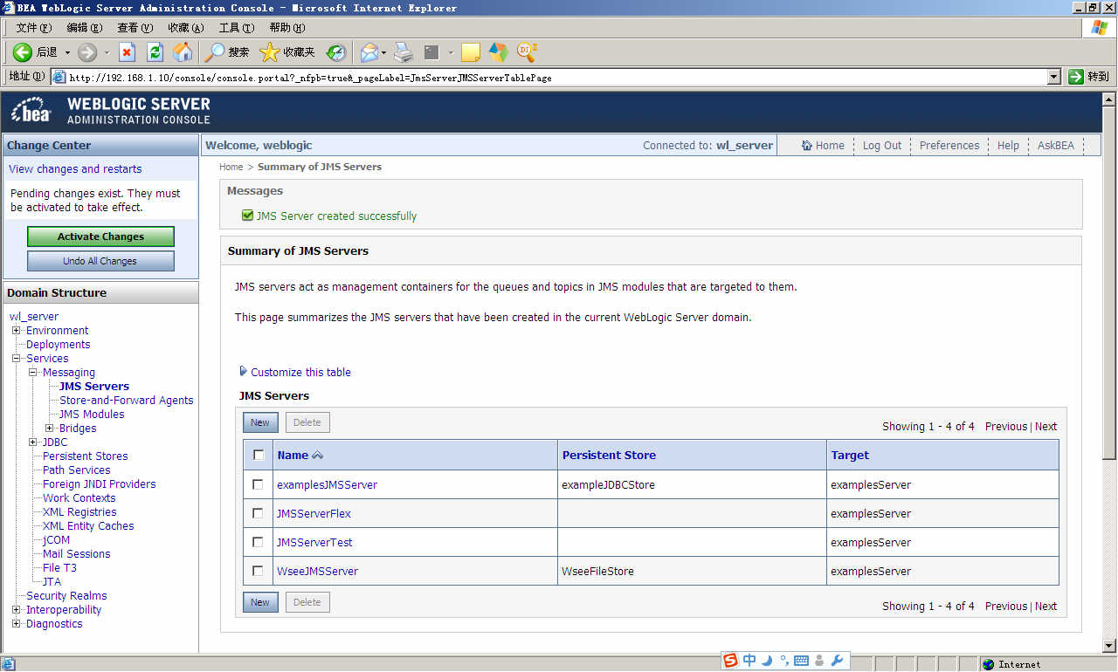Expand the Customize this table triangle
The height and width of the screenshot is (672, 1118).
click(244, 372)
